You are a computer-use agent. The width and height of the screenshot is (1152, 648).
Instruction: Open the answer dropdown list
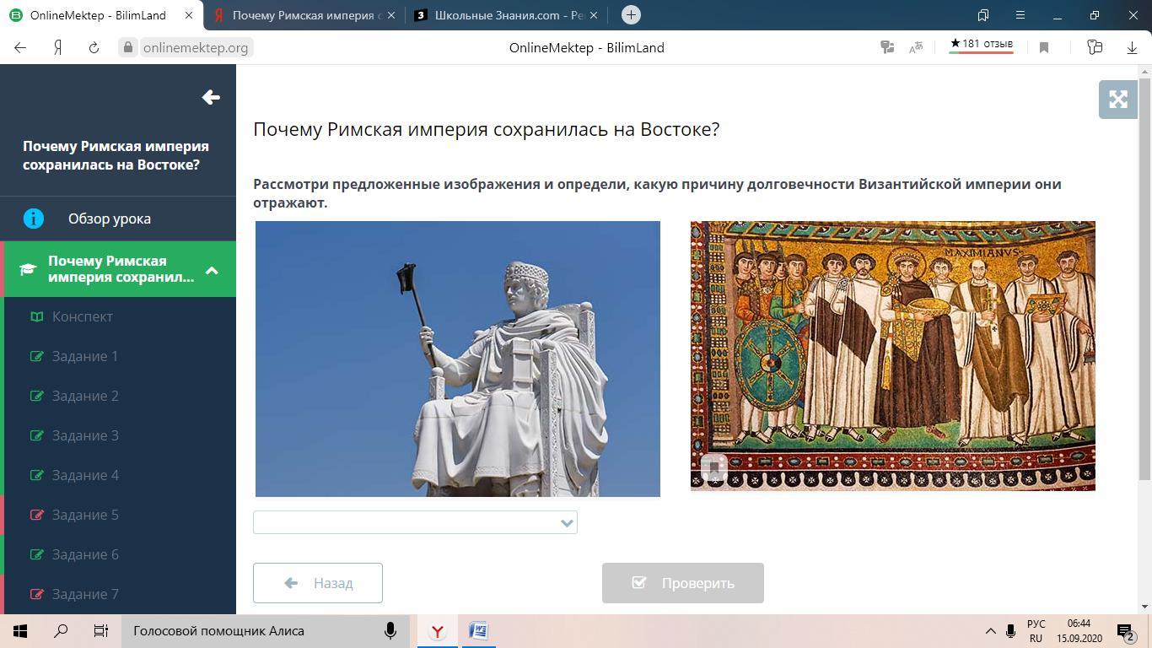click(x=415, y=522)
